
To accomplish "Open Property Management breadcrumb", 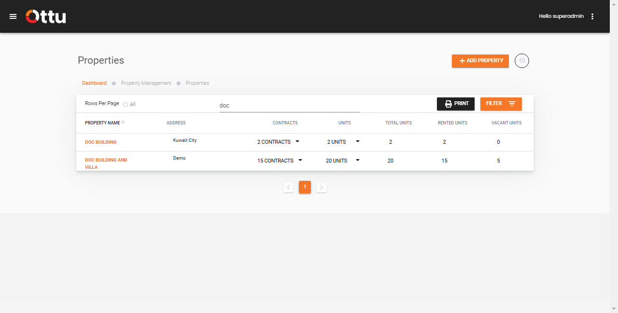I will [146, 83].
